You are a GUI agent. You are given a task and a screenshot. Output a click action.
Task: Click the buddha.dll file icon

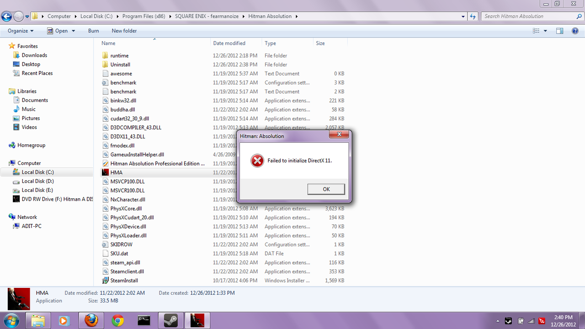point(105,110)
